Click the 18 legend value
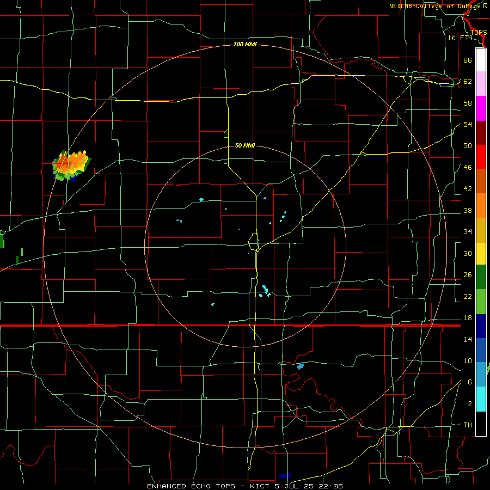490x490 pixels. [468, 318]
